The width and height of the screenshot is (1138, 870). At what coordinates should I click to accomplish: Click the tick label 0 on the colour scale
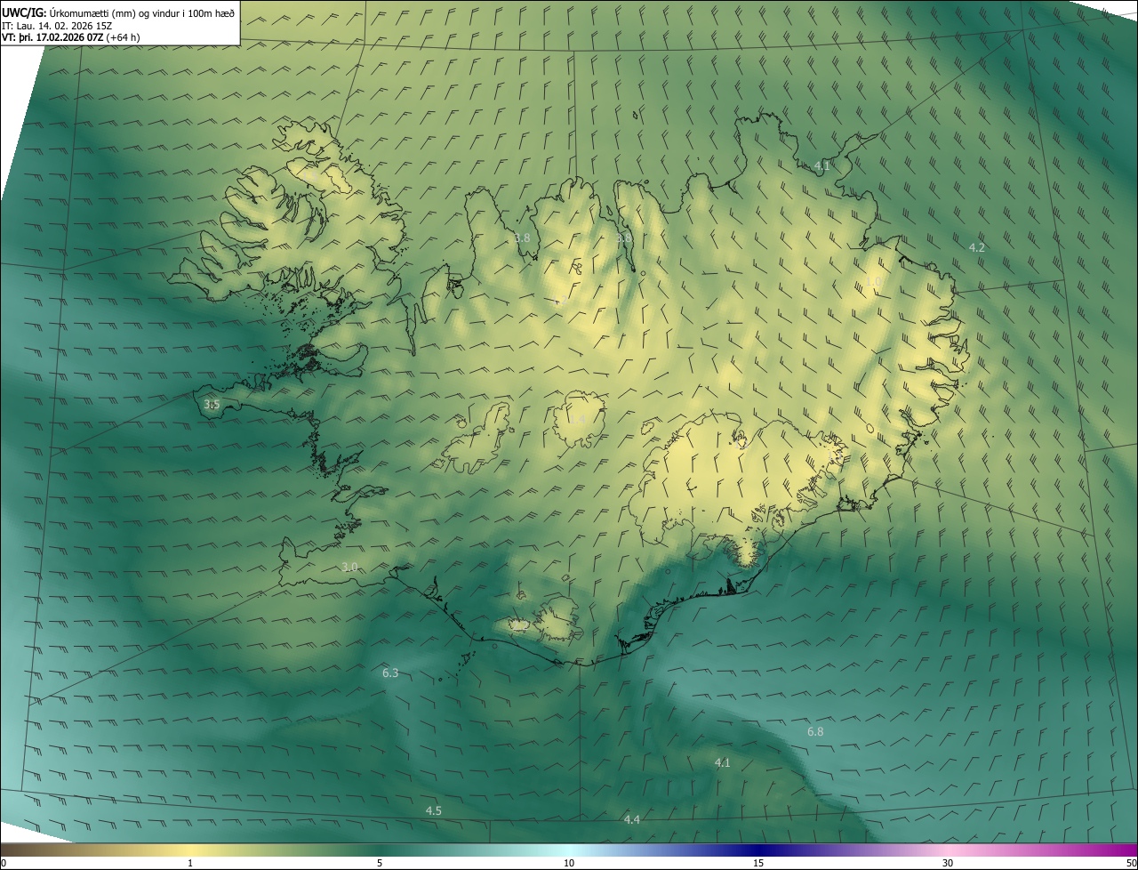4,863
